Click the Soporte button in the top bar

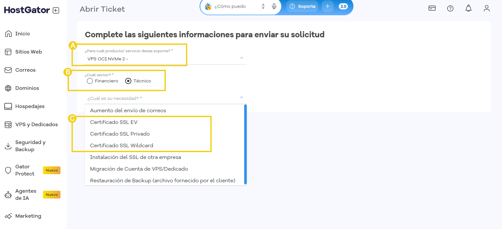(x=302, y=6)
